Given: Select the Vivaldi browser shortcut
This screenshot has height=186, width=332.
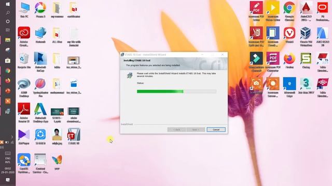Looking at the screenshot, I should click(289, 35).
